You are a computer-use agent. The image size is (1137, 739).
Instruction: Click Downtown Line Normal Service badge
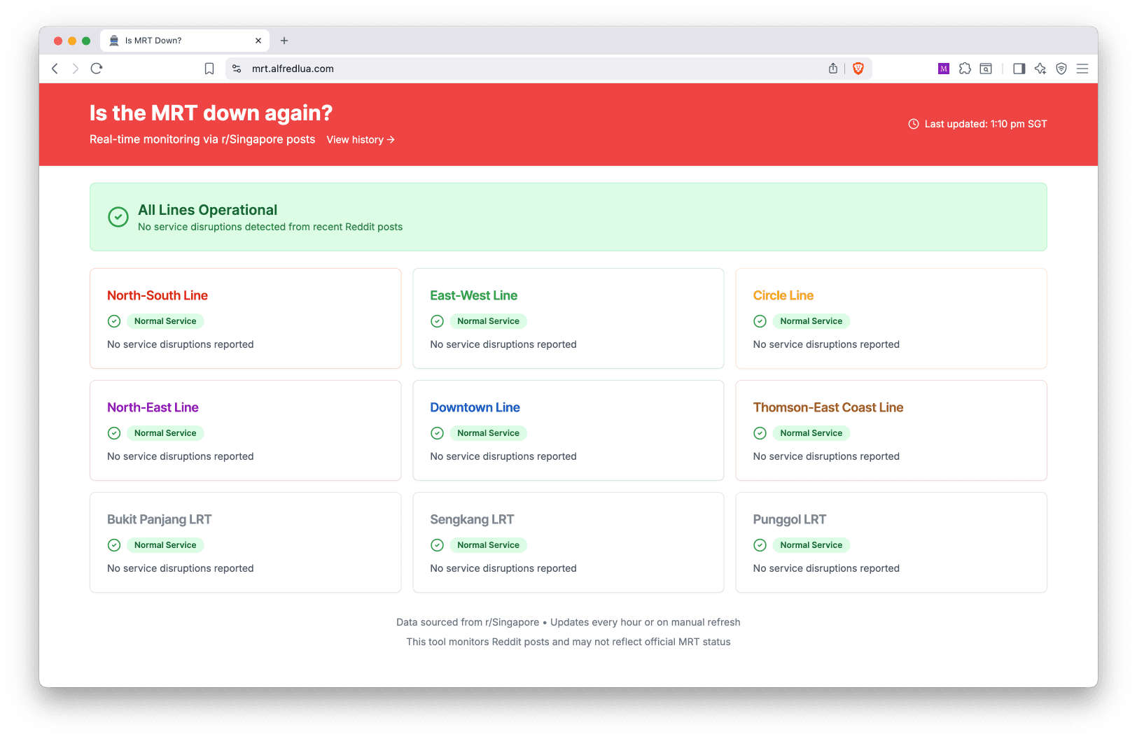pyautogui.click(x=488, y=433)
